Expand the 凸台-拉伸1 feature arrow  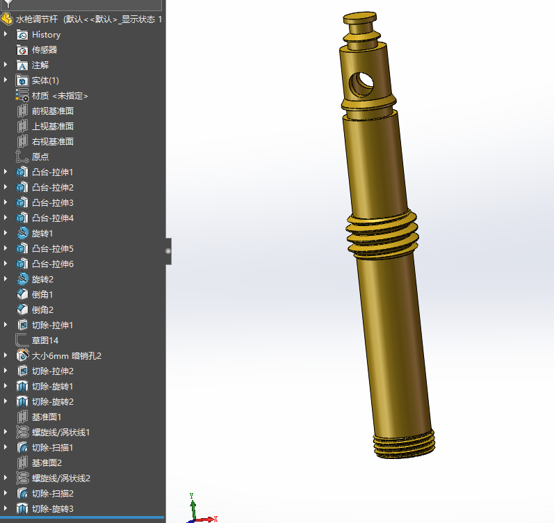pos(6,172)
